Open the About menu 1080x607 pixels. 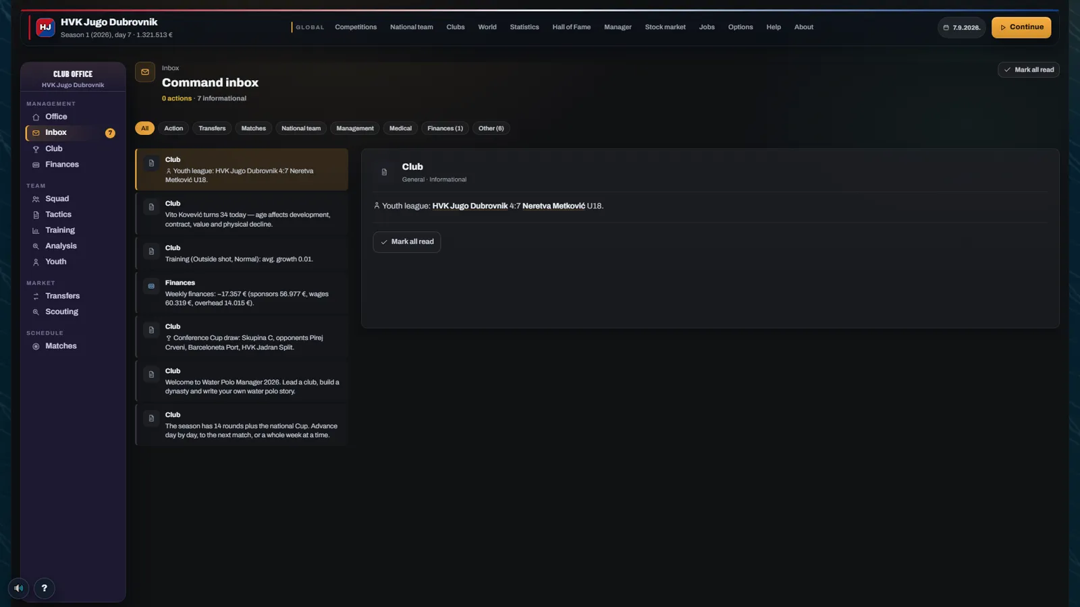click(803, 28)
